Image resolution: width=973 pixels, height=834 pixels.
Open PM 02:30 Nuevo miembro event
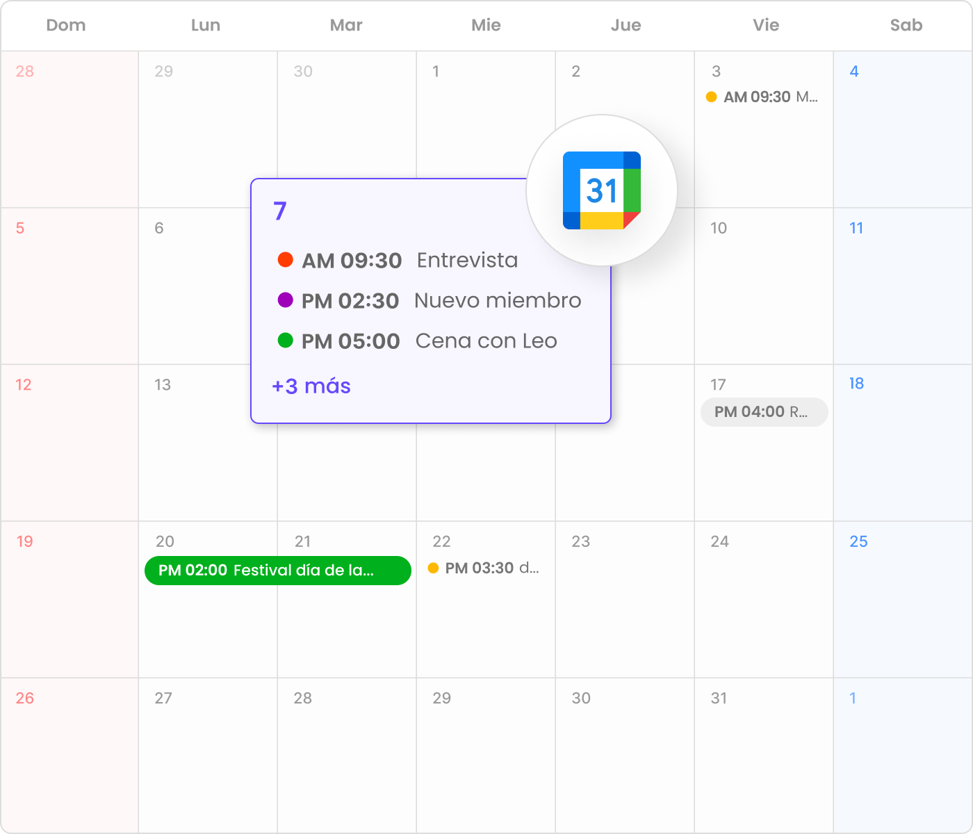tap(441, 301)
